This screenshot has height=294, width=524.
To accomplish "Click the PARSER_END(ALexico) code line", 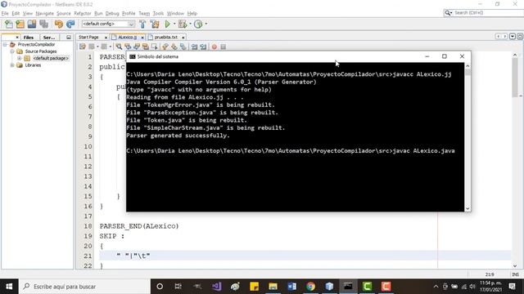I will [x=139, y=226].
